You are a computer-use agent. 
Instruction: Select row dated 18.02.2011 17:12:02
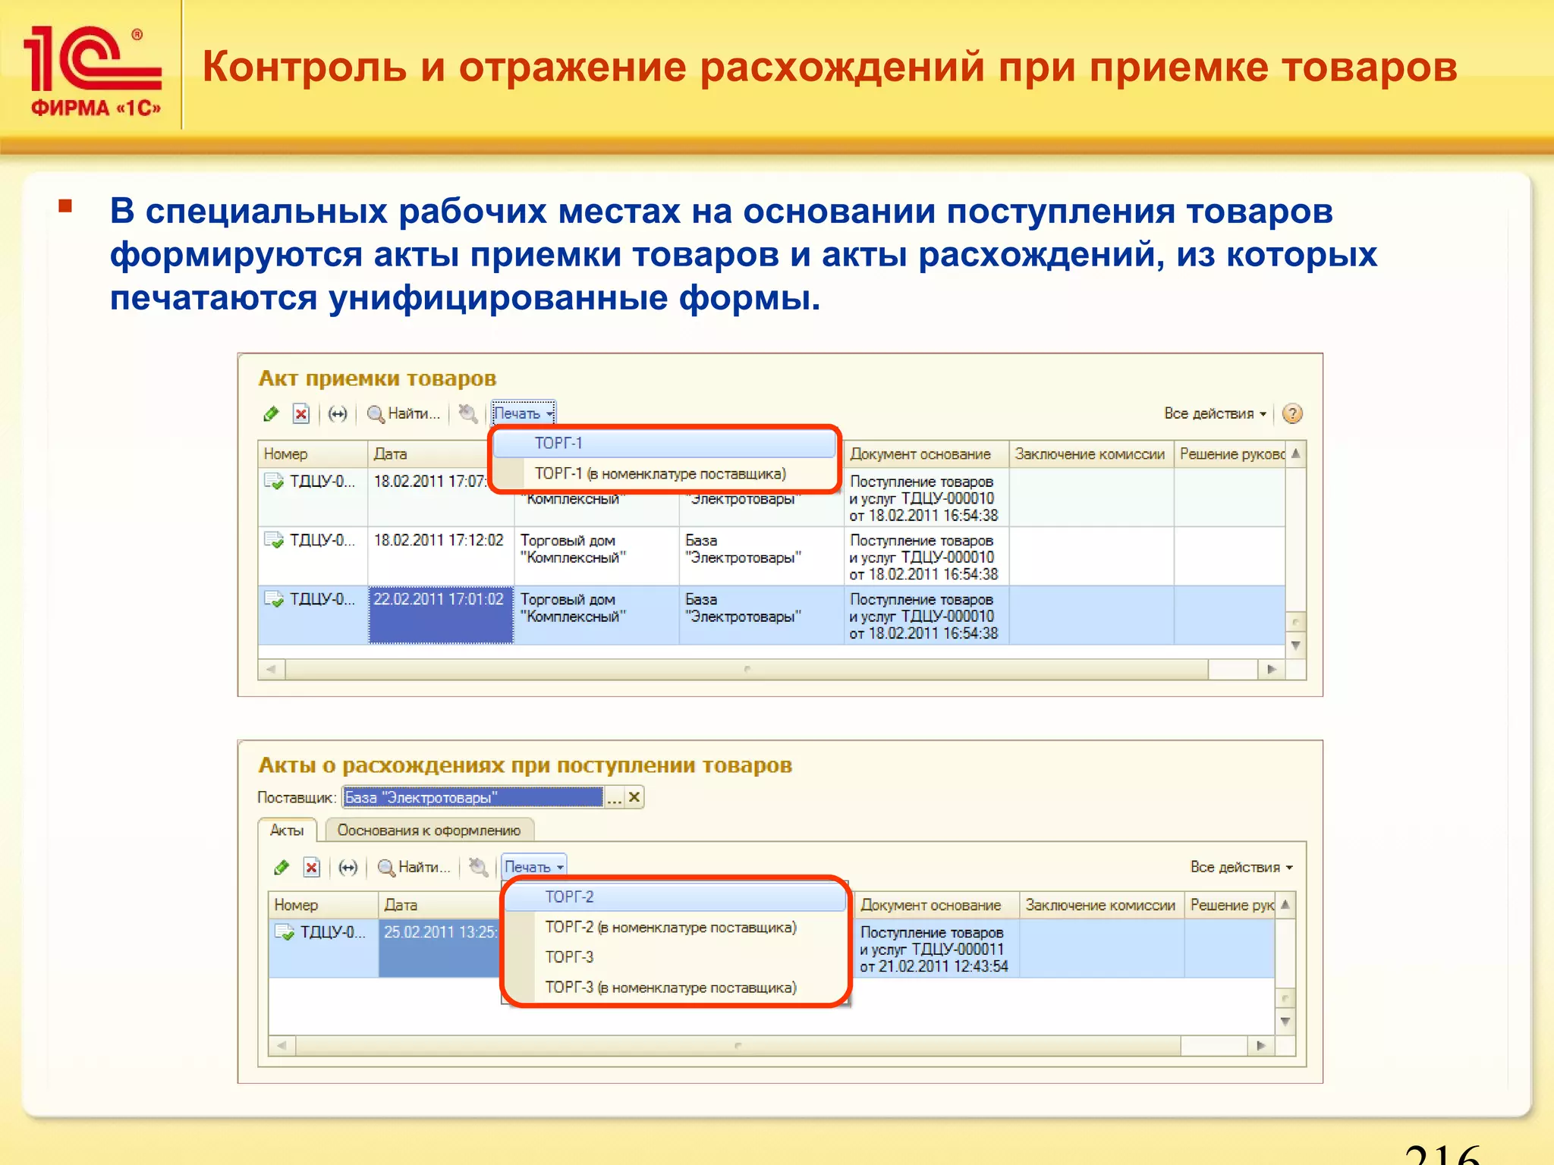772,557
